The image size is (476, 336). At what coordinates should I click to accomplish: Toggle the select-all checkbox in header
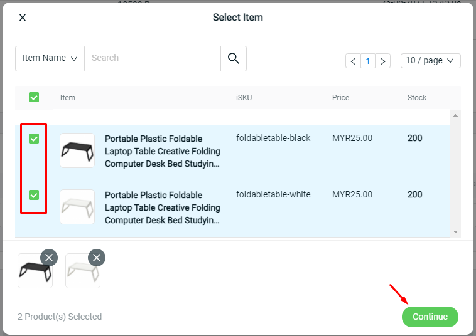click(34, 97)
